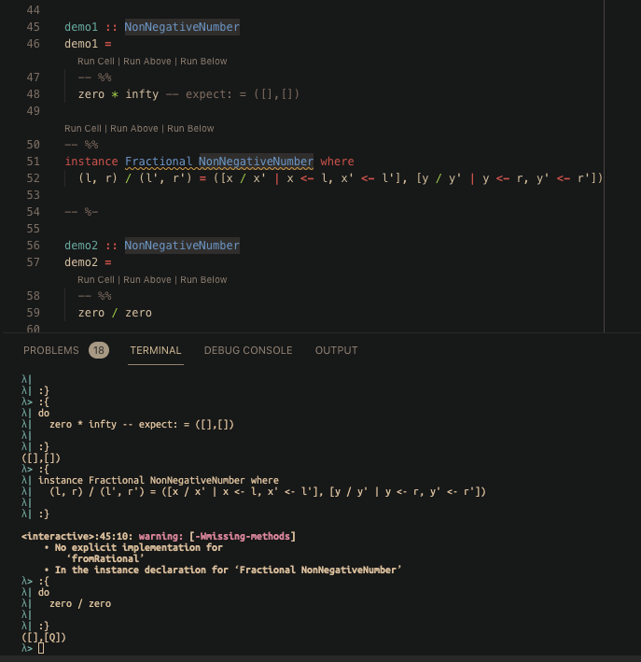
Task: Run Cell above line 47 zero * infty
Action: click(96, 62)
